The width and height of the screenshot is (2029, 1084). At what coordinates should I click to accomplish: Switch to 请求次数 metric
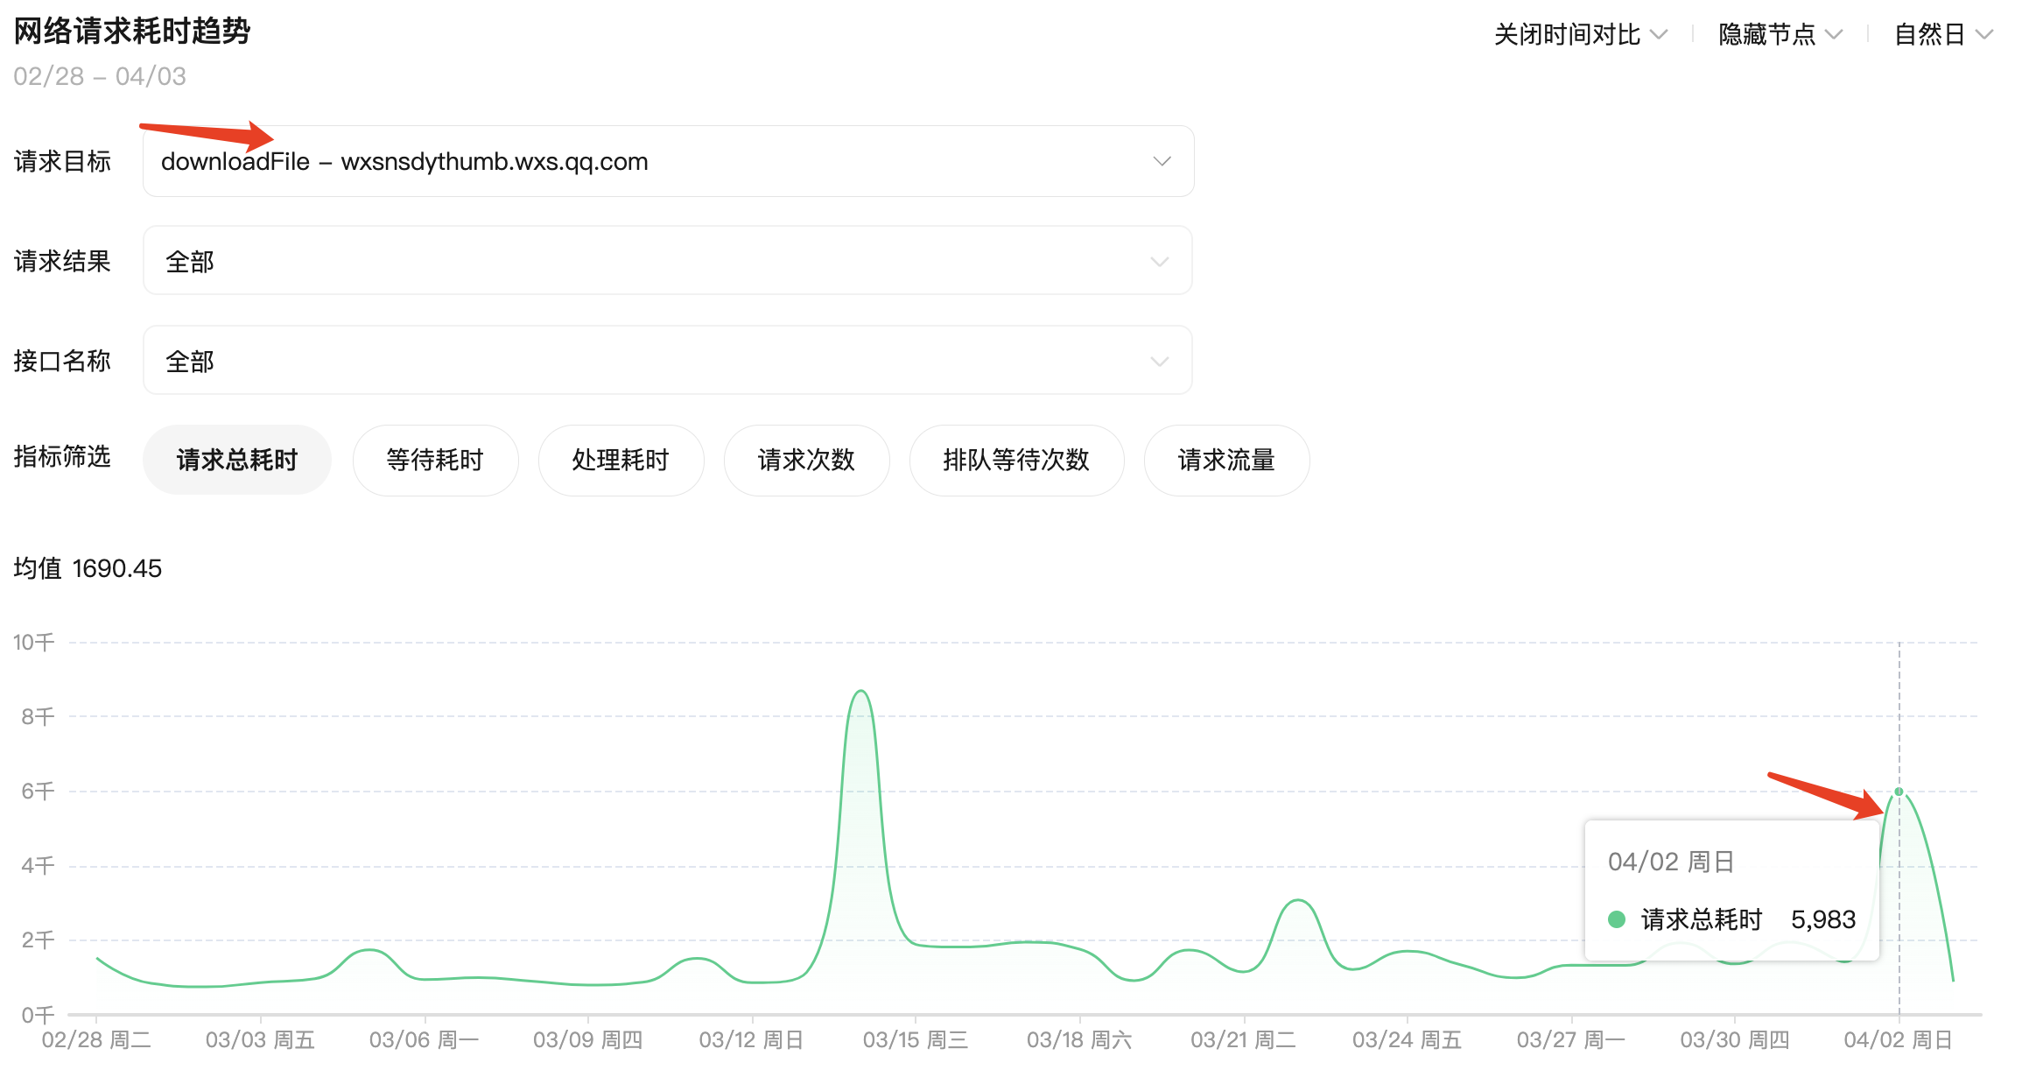(806, 460)
